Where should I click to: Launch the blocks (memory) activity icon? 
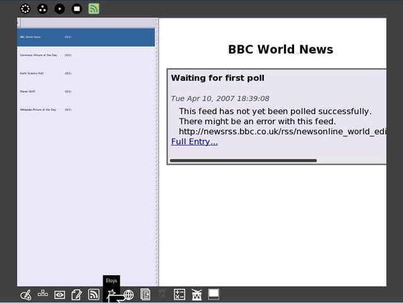click(x=43, y=294)
